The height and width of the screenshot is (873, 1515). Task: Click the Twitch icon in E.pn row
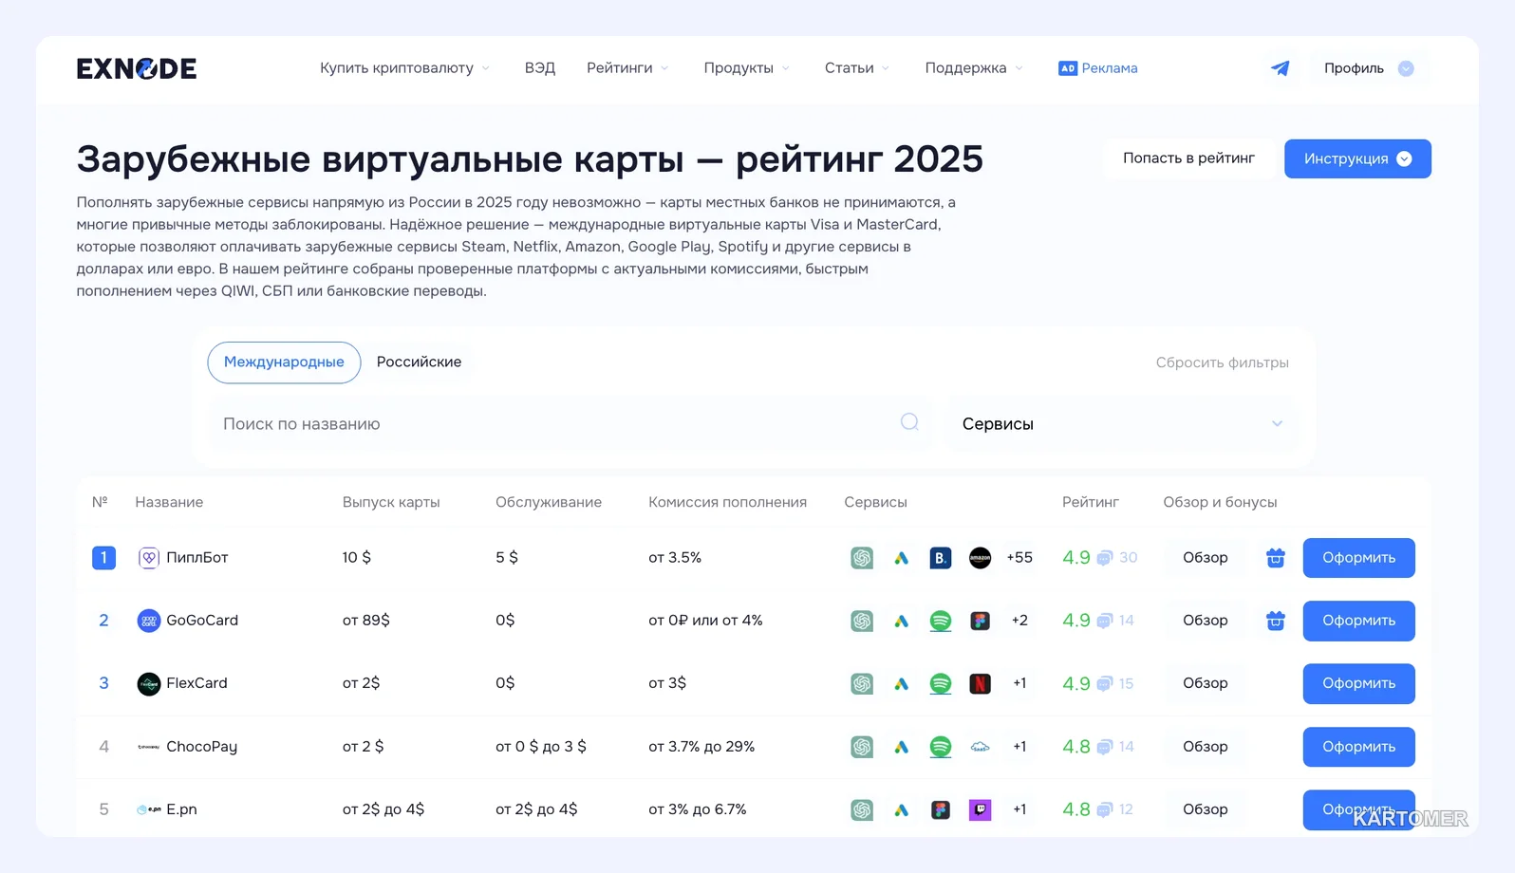coord(980,809)
